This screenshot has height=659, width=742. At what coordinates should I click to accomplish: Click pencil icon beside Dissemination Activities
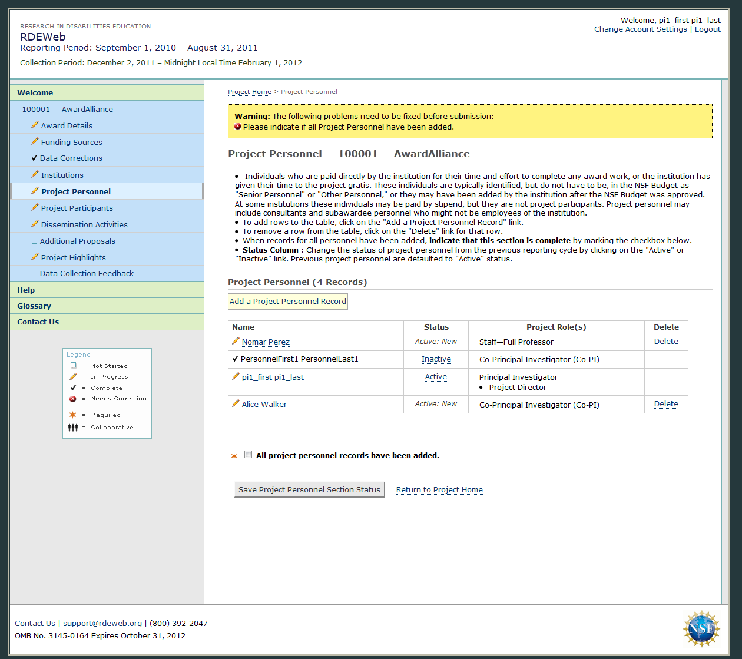click(x=35, y=224)
